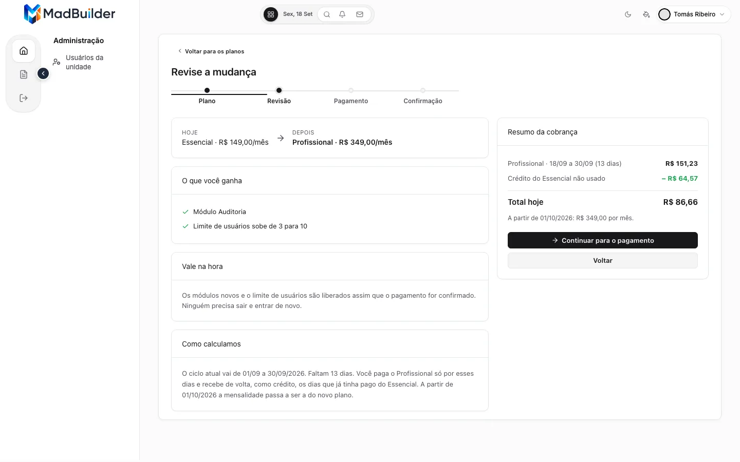Toggle dark mode with the moon icon
This screenshot has width=740, height=462.
click(628, 14)
